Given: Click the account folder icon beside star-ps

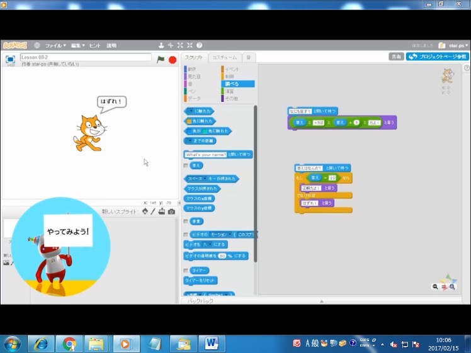Looking at the screenshot, I should click(x=441, y=45).
